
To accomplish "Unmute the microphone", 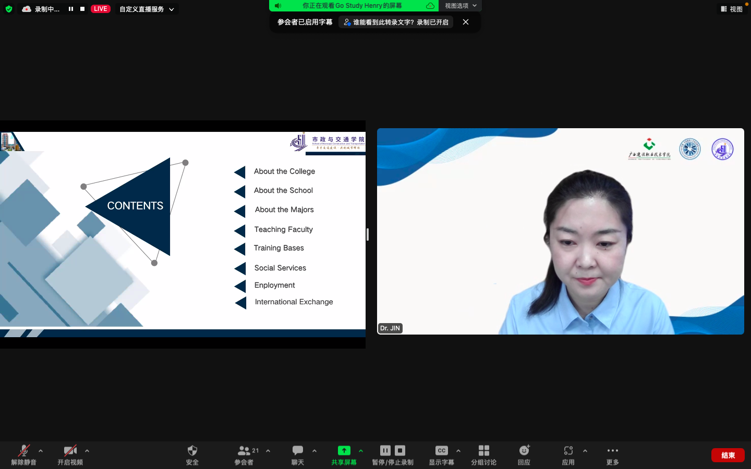I will pos(23,451).
